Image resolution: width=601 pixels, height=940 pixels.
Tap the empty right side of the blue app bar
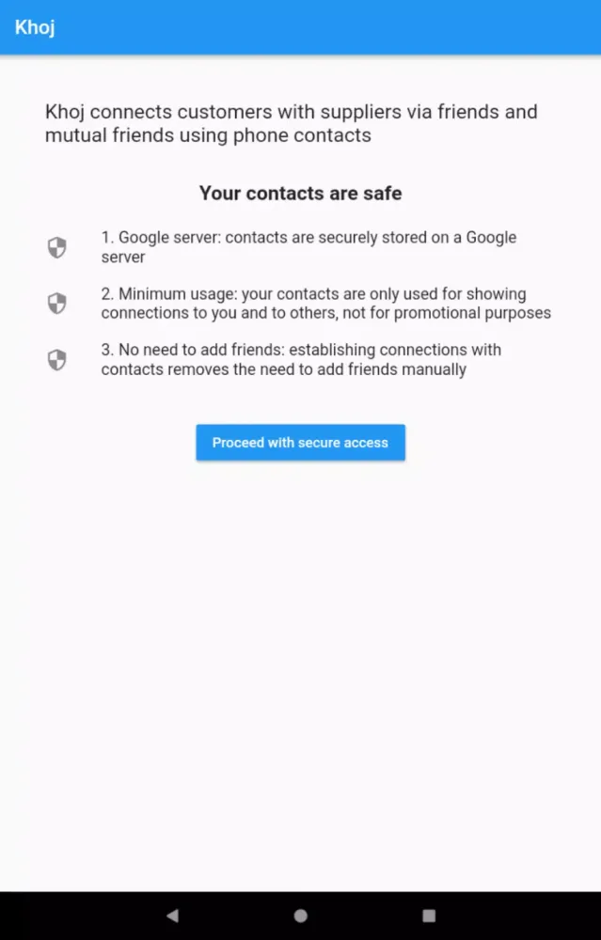pos(423,27)
